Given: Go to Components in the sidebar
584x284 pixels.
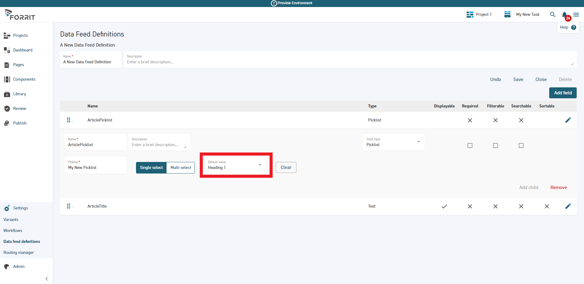Looking at the screenshot, I should click(24, 79).
